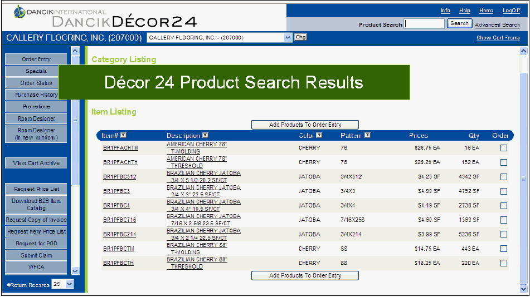Click the Item# column sort arrow icon
The width and height of the screenshot is (530, 297).
[x=123, y=135]
